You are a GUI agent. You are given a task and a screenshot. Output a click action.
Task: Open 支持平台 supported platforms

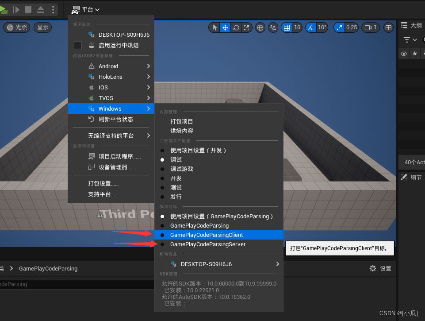[111, 194]
